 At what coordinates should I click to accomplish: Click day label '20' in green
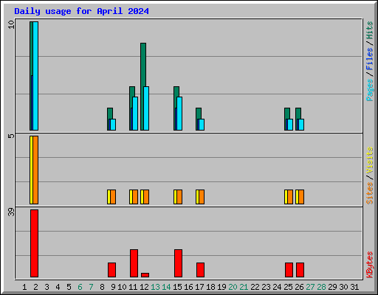[233, 287]
